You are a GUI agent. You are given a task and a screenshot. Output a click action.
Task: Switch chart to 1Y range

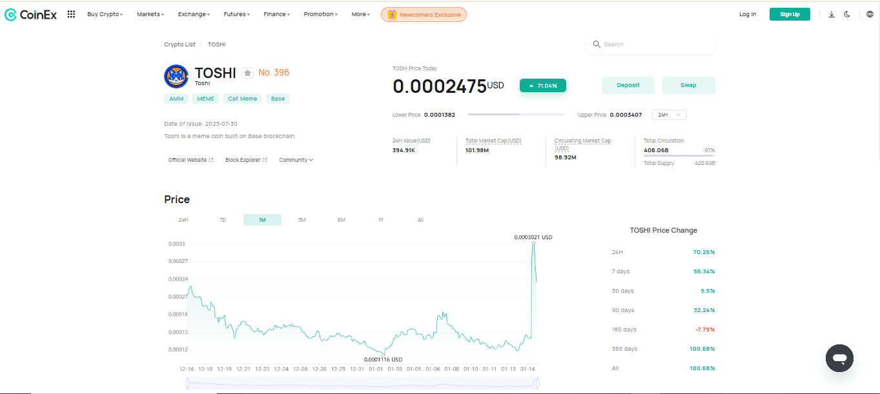click(x=381, y=220)
